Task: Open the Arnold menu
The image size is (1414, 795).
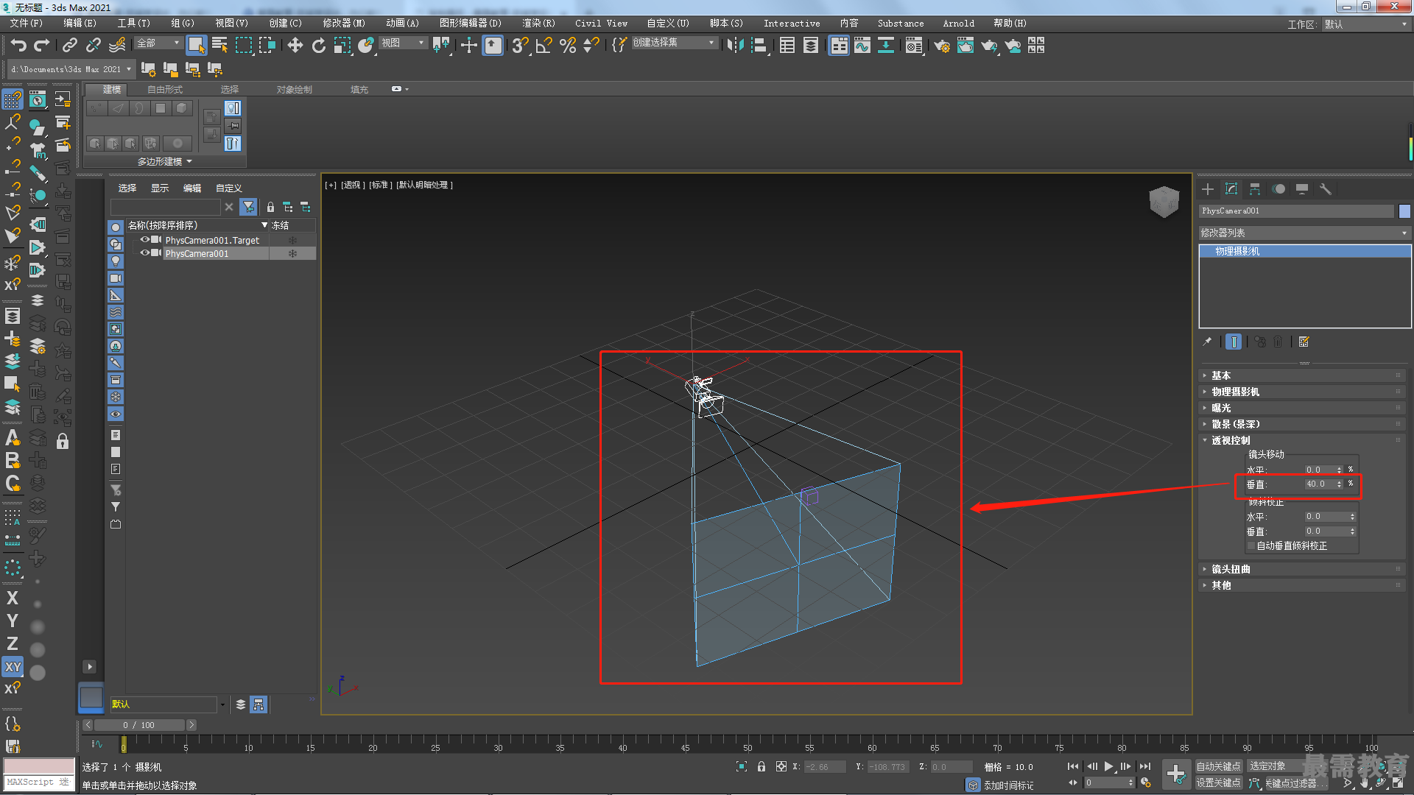Action: tap(958, 24)
